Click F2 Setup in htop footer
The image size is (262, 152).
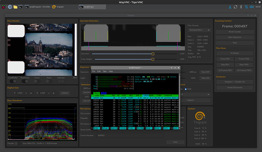pos(105,128)
